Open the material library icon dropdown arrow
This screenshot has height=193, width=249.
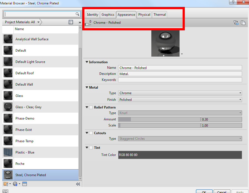tap(10, 184)
